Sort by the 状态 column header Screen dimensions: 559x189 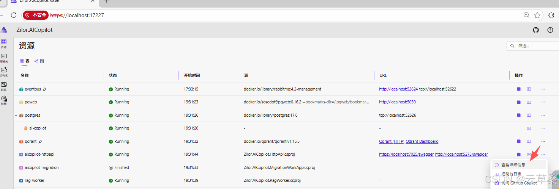[113, 76]
